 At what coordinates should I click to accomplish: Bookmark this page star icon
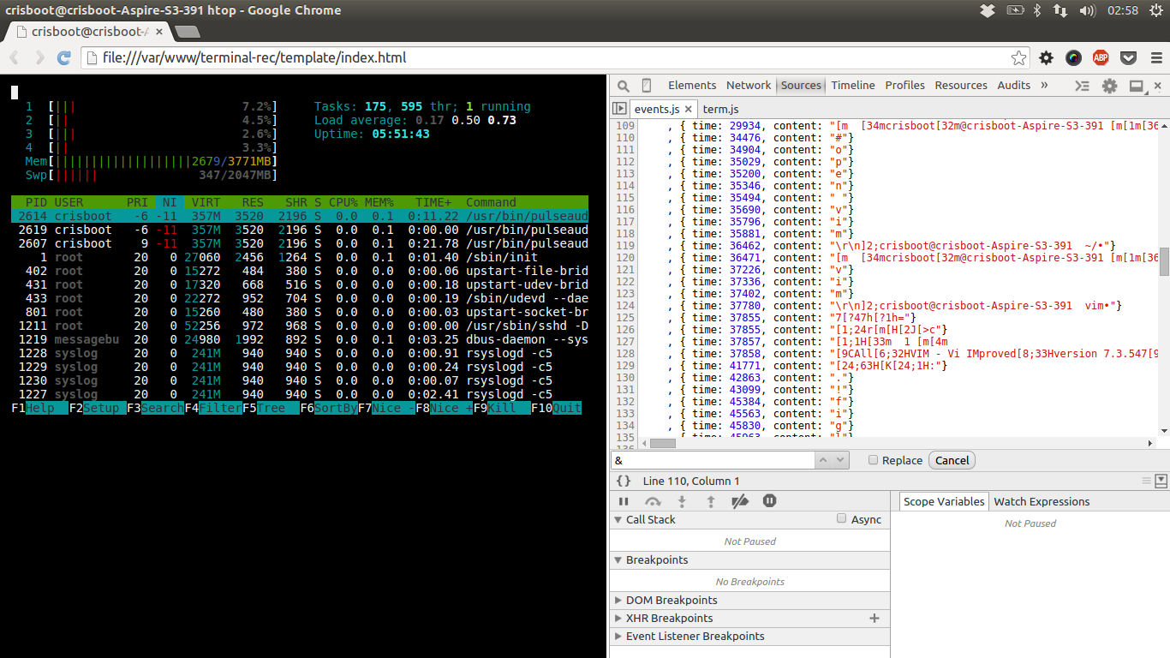(1018, 58)
